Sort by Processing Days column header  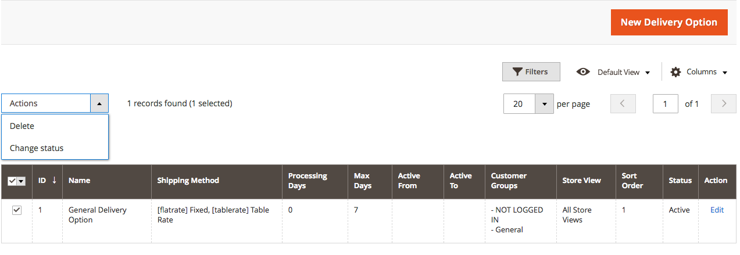[x=315, y=181]
